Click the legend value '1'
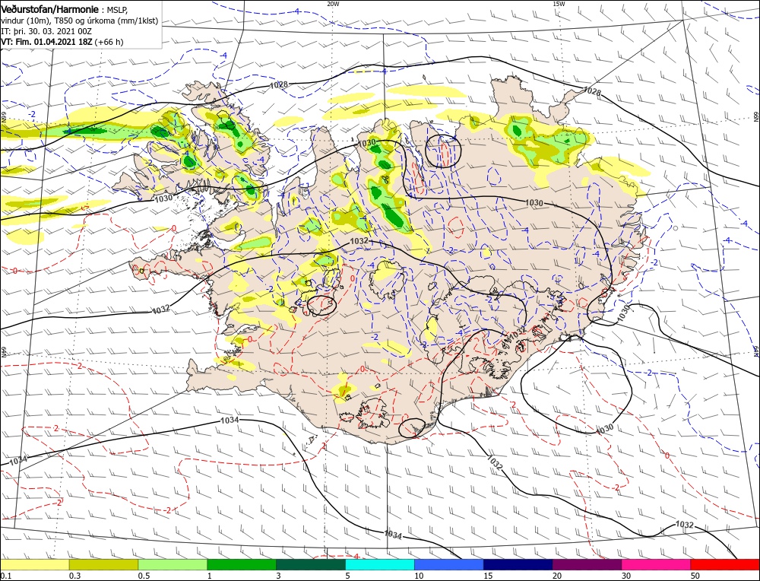 (210, 576)
